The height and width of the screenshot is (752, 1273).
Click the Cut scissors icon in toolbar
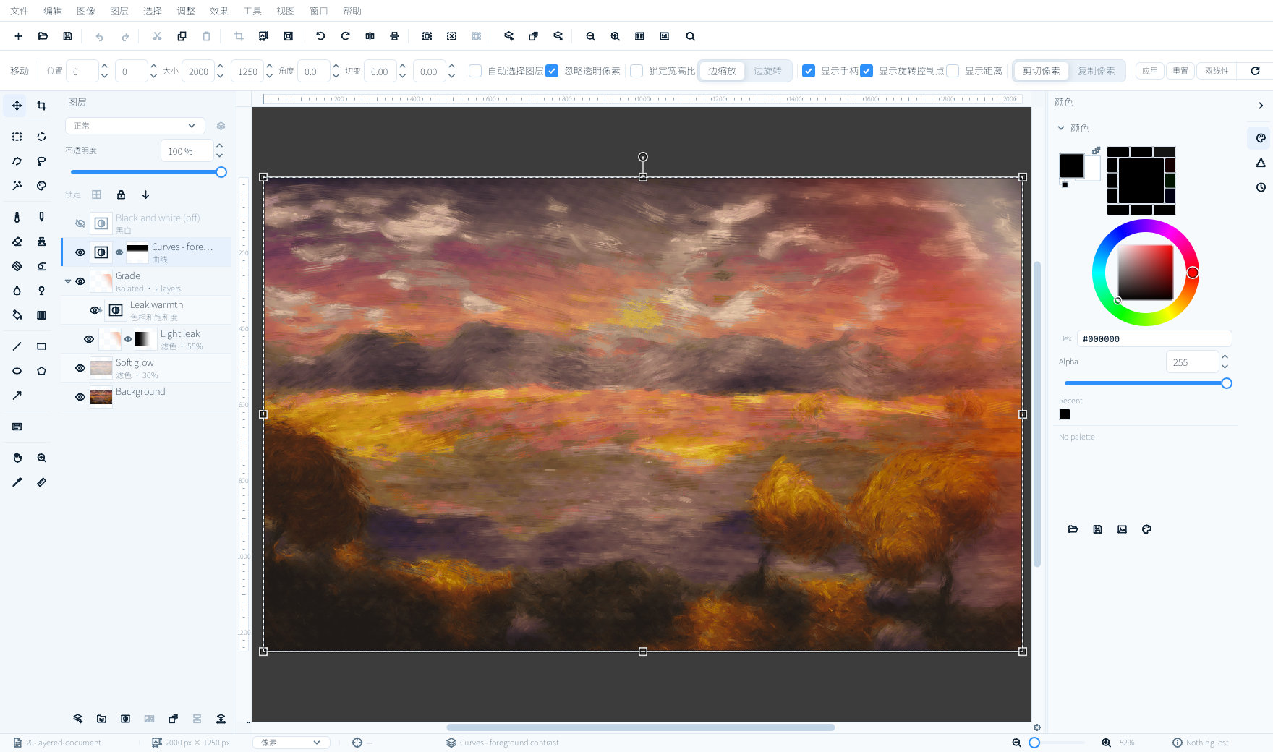(157, 36)
